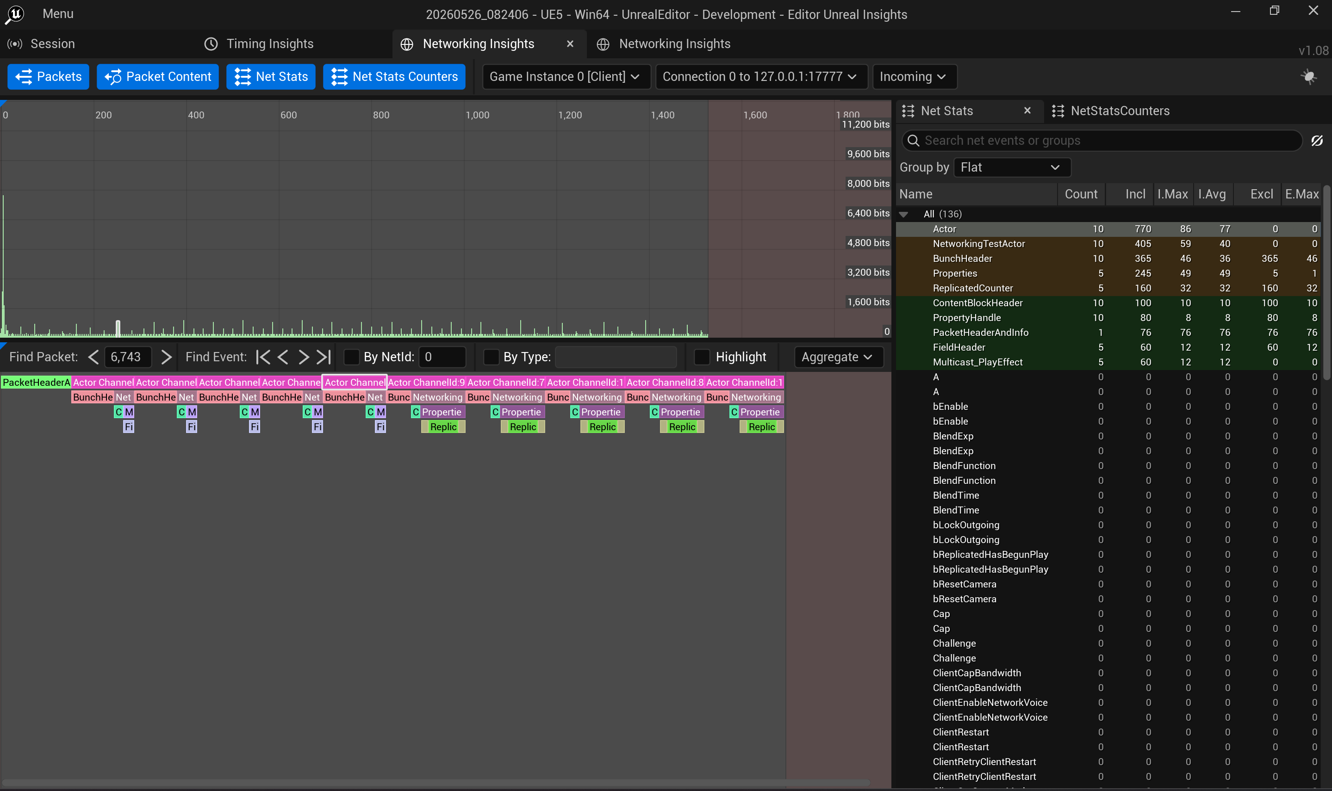Click the packet content horizontal scrollbar
Viewport: 1332px width, 791px height.
[x=436, y=784]
